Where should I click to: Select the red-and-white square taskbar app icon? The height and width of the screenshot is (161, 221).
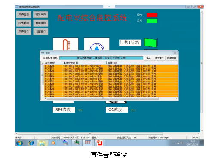point(100,143)
